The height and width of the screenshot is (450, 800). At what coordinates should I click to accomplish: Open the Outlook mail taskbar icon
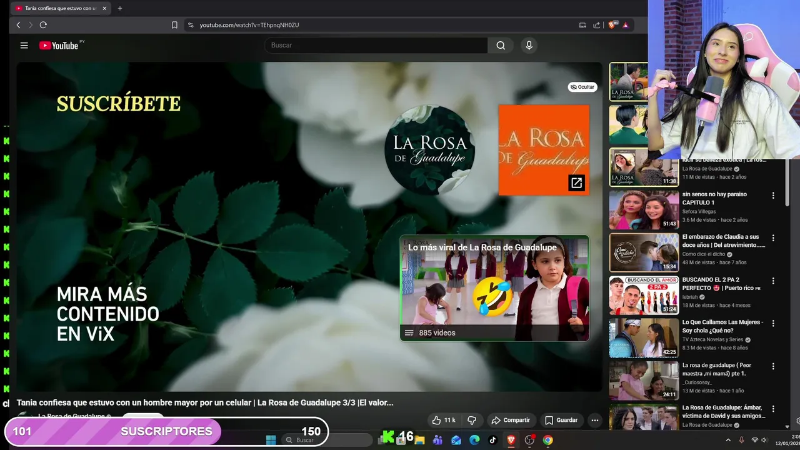[x=456, y=440]
